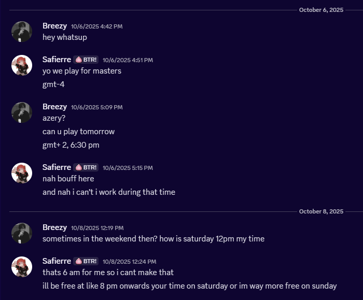The height and width of the screenshot is (300, 363).
Task: Click the 'can u play tomorrow' message
Action: (x=78, y=132)
